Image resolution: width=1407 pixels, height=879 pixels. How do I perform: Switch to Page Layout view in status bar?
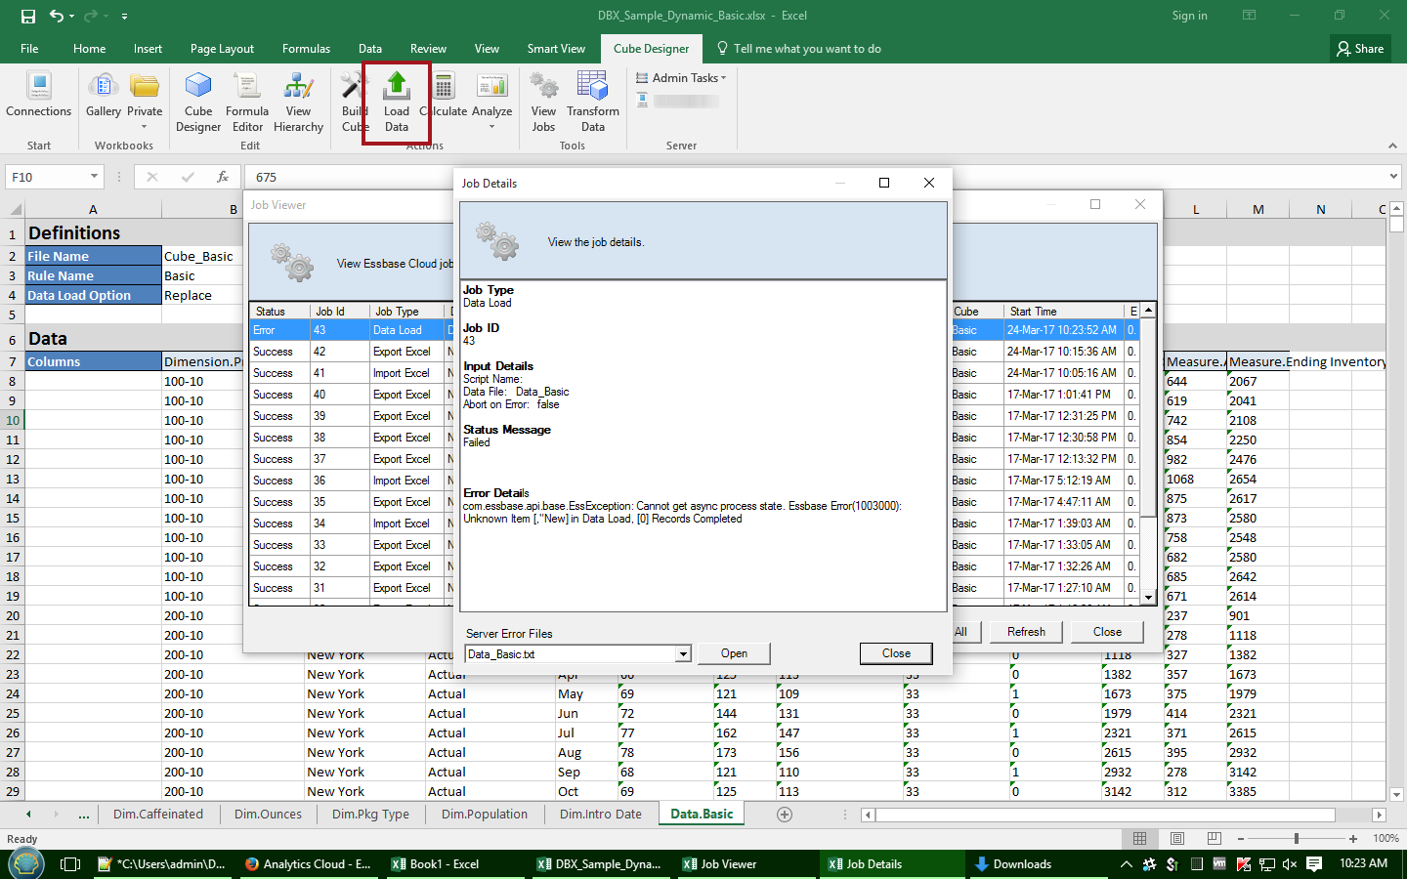(x=1177, y=839)
